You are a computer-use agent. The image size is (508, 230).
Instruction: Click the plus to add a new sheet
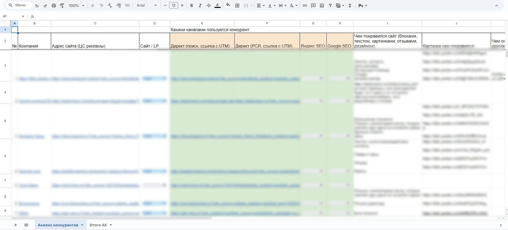click(x=16, y=225)
